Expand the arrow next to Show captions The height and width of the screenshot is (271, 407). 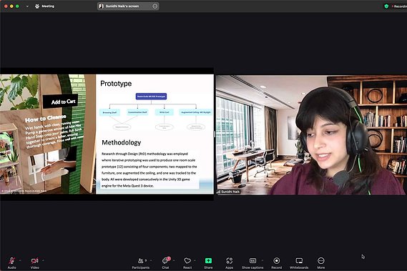[x=263, y=260]
